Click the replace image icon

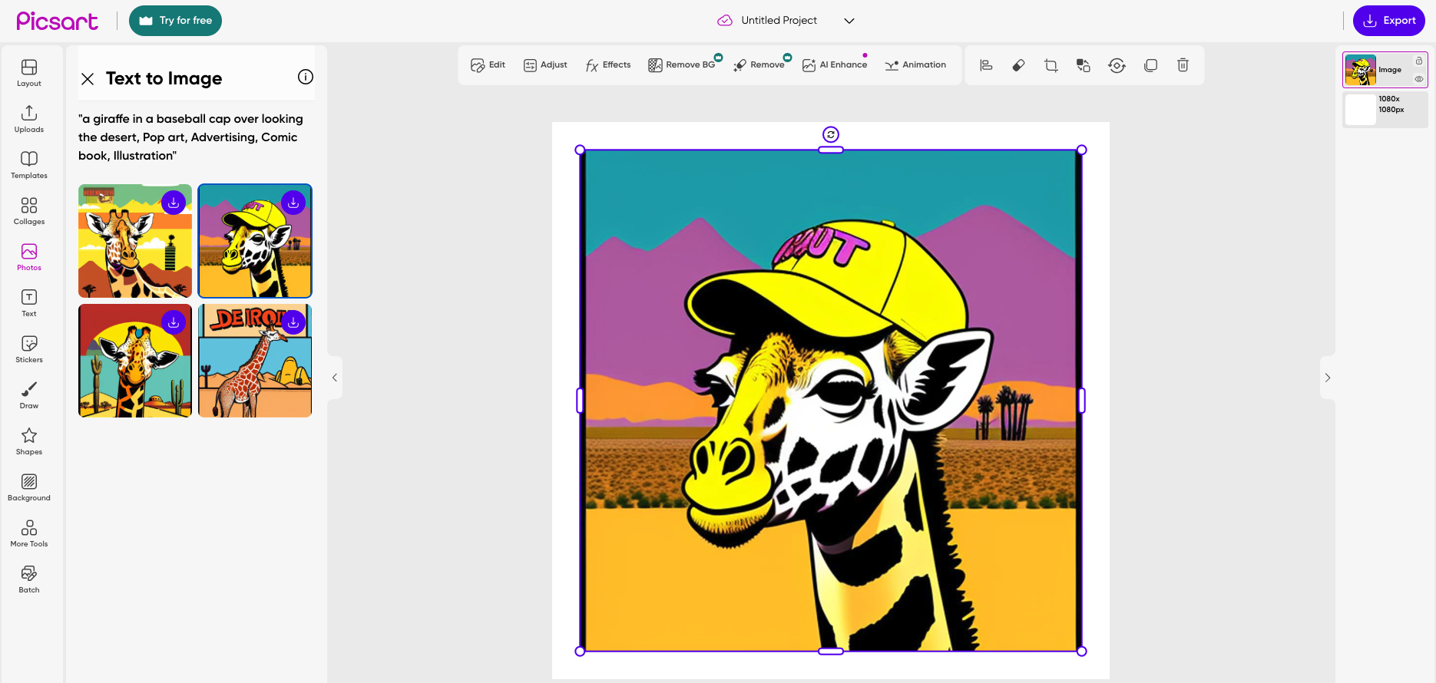(1084, 65)
